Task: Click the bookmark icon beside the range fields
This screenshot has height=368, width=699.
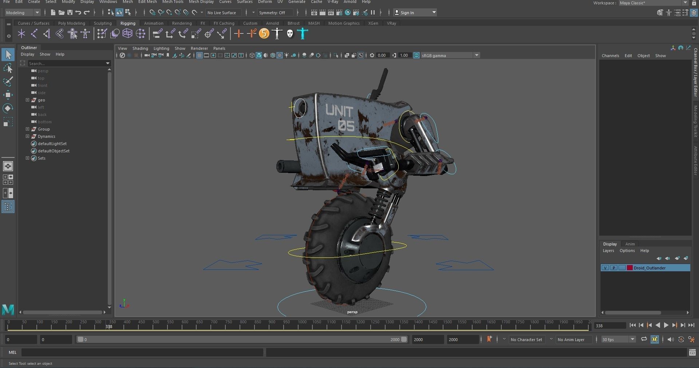Action: pyautogui.click(x=489, y=339)
